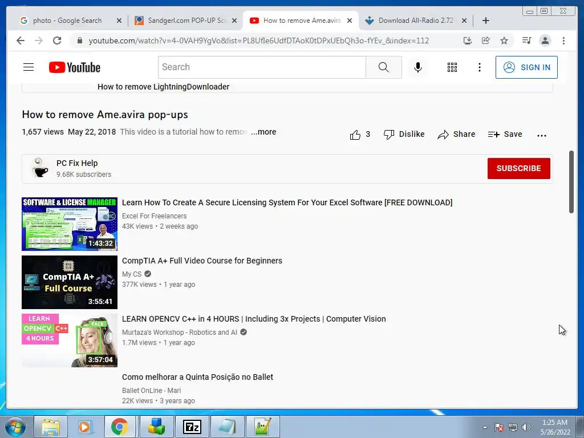
Task: Click share this page icon in address bar
Action: (x=486, y=40)
